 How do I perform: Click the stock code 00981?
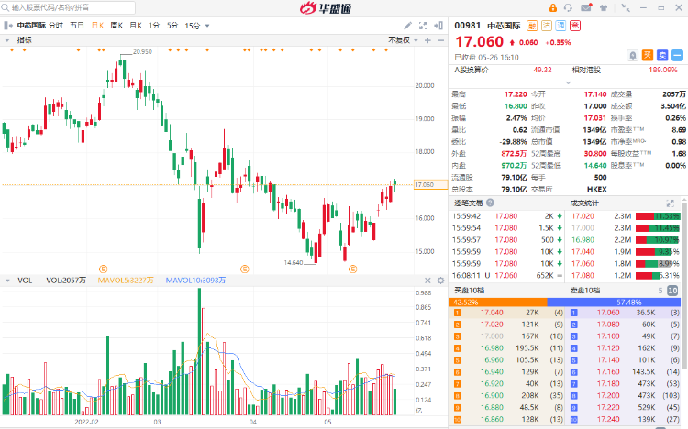click(x=467, y=26)
